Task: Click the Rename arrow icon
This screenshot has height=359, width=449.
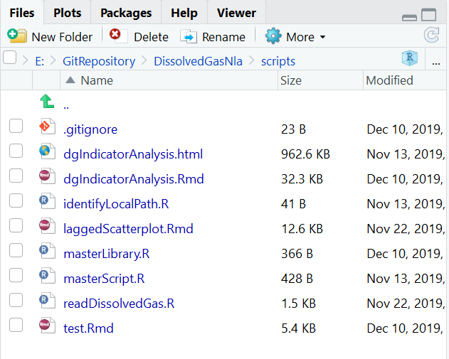Action: pos(189,37)
